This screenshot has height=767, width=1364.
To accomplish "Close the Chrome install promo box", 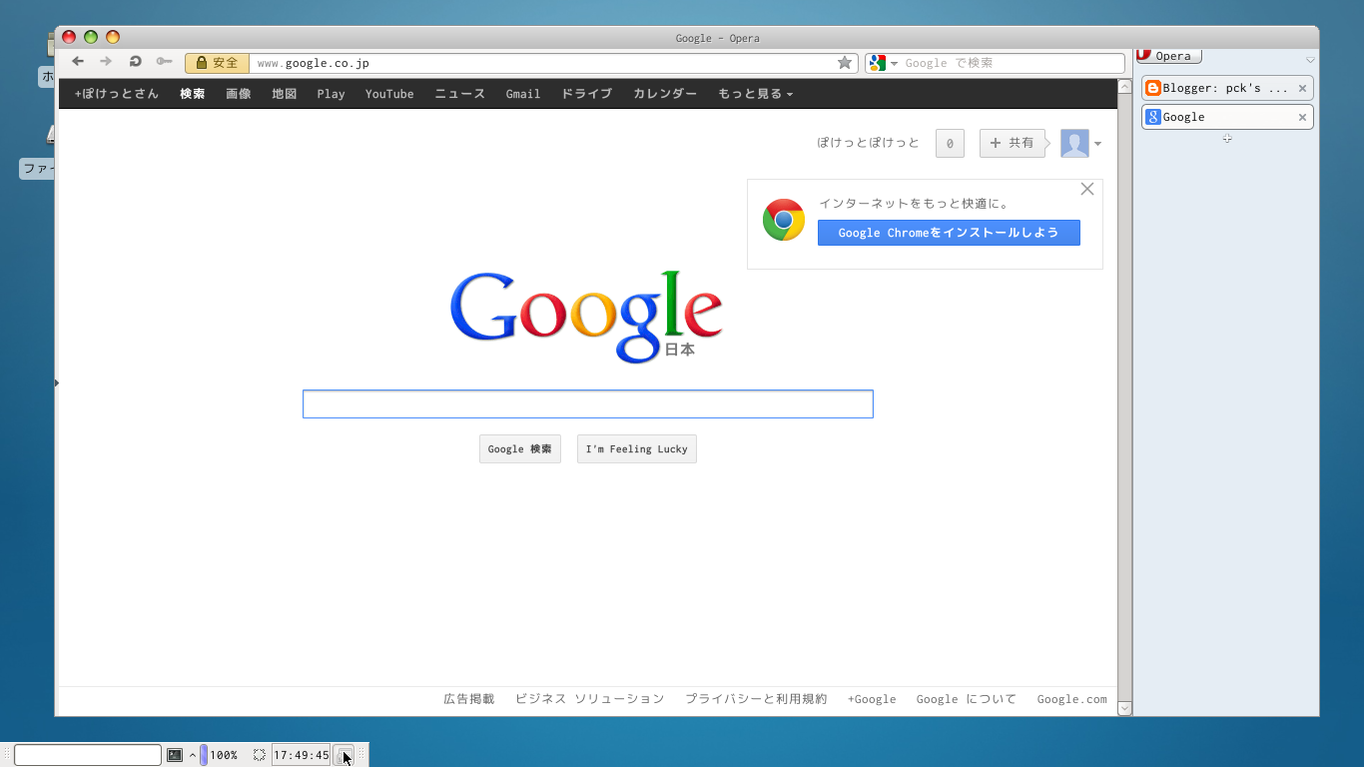I will click(1087, 189).
